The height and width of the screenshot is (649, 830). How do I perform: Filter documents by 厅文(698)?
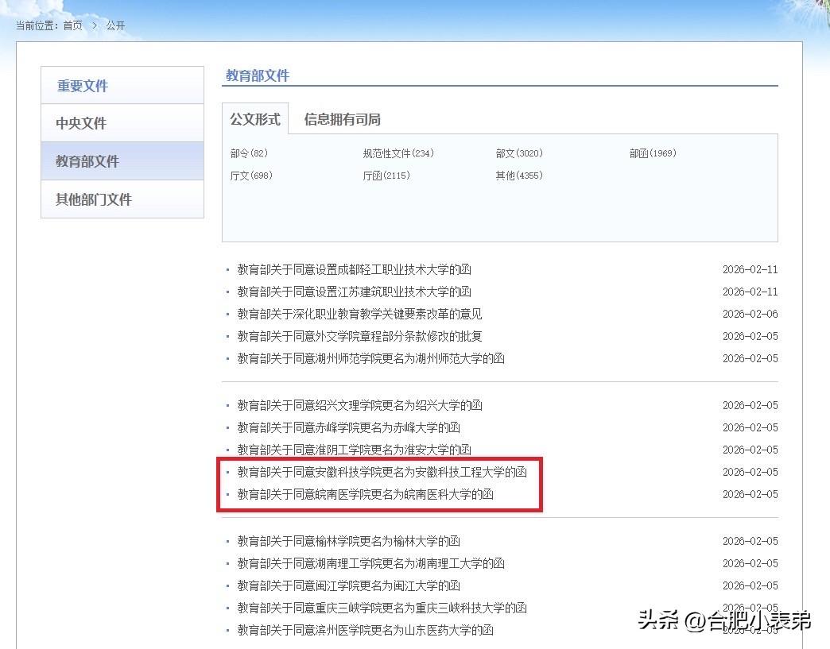[x=253, y=176]
